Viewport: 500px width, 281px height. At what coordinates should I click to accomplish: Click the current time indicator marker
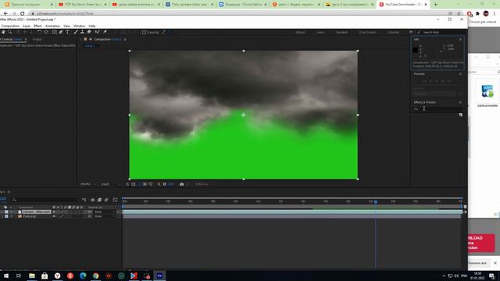(x=376, y=201)
